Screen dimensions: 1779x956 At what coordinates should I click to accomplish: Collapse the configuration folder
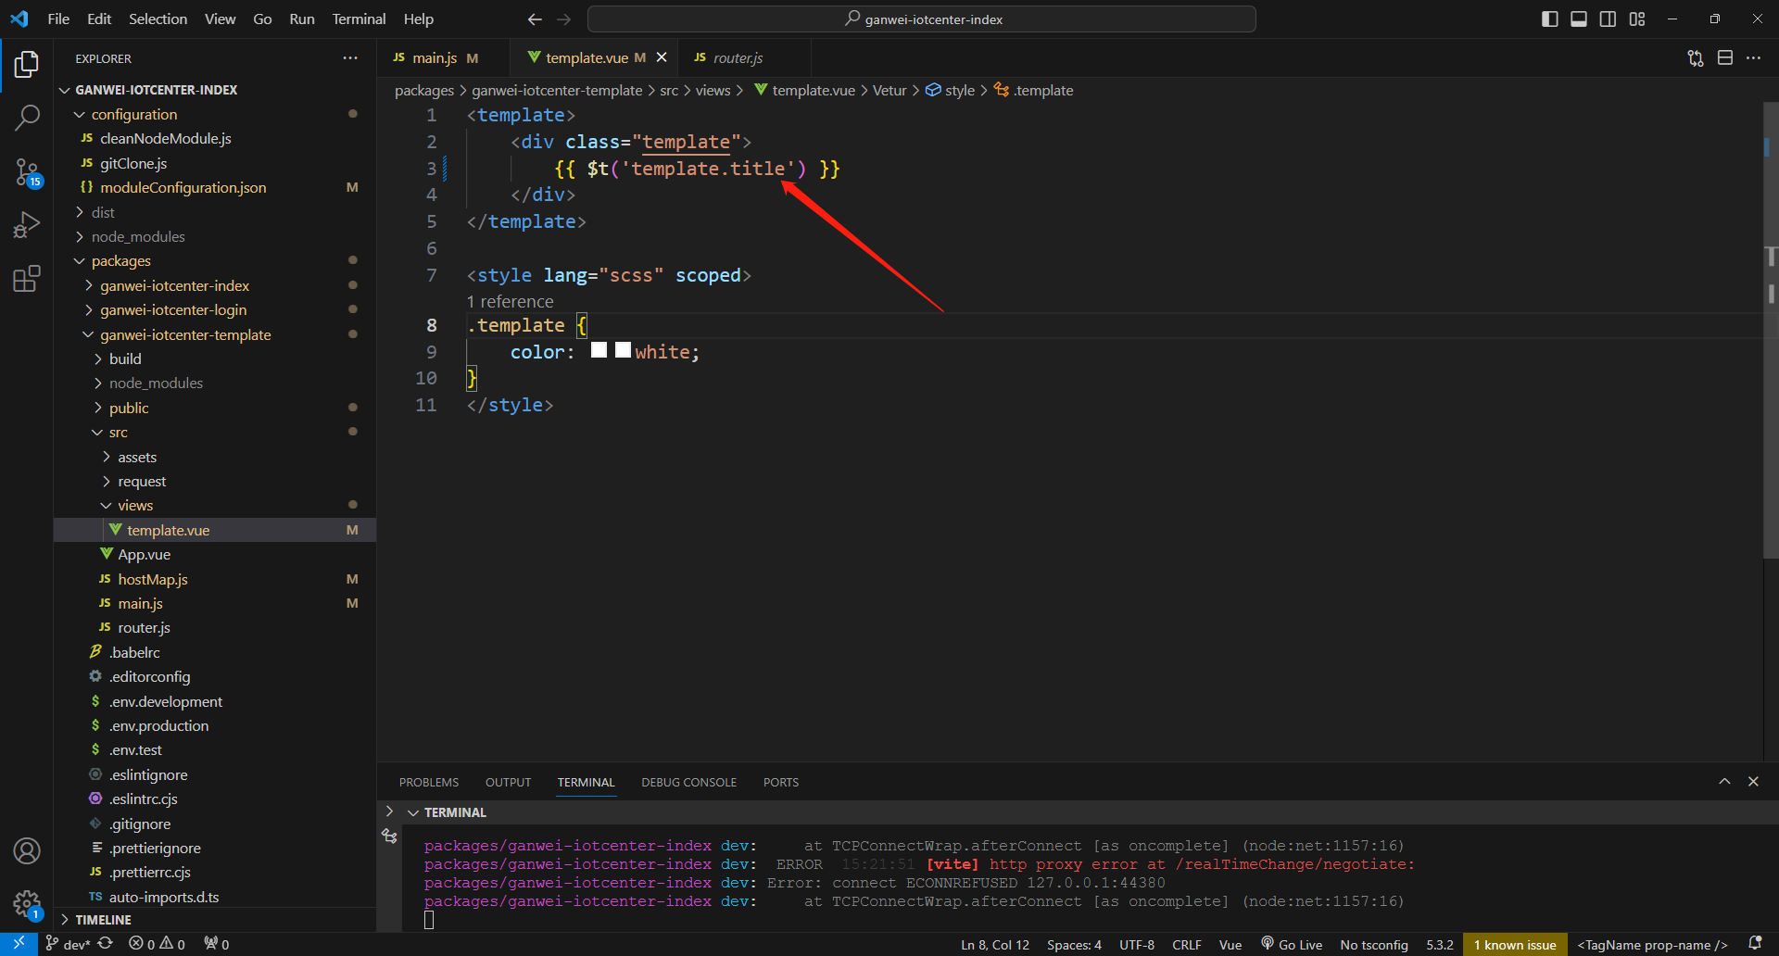tap(133, 115)
